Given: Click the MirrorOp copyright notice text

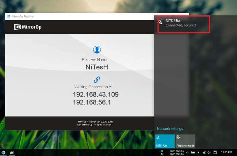Looking at the screenshot, I should 94,125.
